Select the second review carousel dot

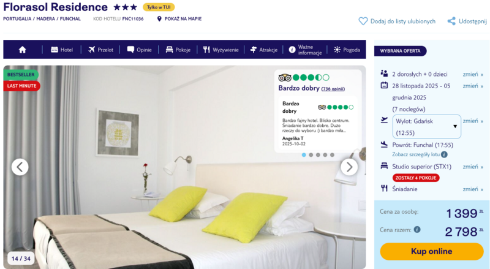311,155
